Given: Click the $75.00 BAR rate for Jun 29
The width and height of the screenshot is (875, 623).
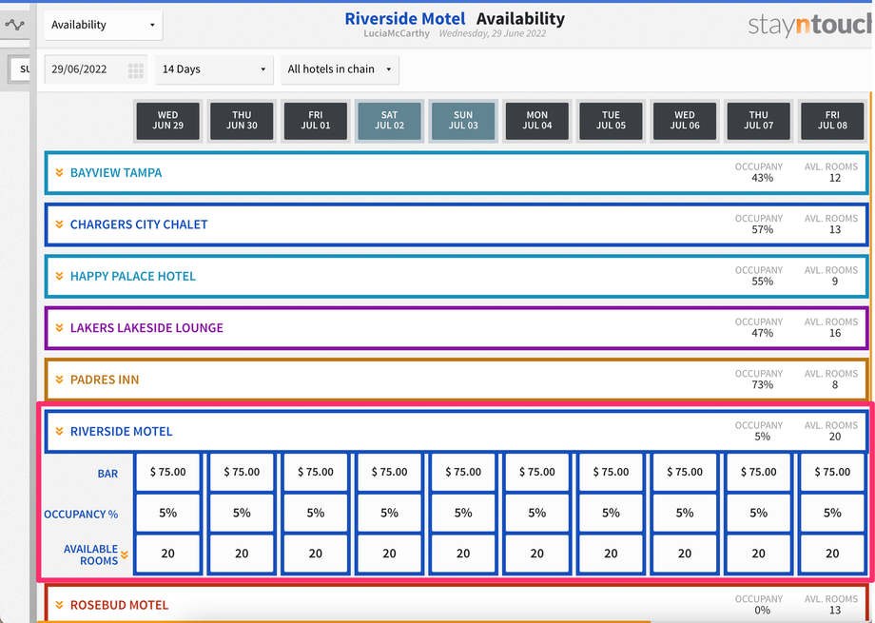Looking at the screenshot, I should pos(168,473).
